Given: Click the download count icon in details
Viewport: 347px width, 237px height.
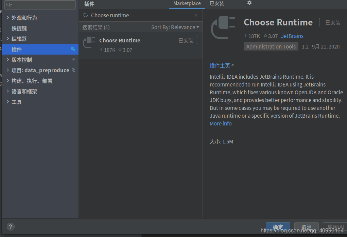Looking at the screenshot, I should (246, 36).
